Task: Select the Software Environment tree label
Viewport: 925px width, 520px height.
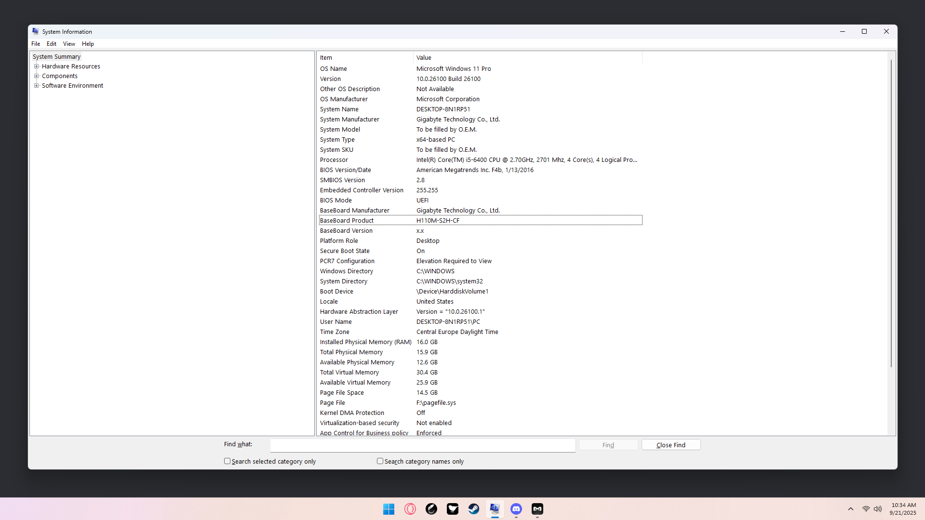Action: (x=72, y=86)
